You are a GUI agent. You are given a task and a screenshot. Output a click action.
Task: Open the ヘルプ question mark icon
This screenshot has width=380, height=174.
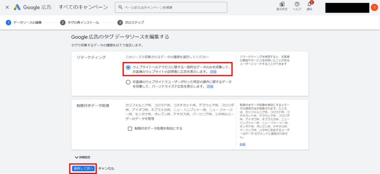(297, 6)
